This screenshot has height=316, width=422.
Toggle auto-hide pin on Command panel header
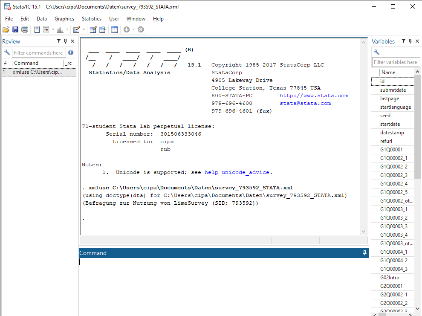tap(364, 253)
